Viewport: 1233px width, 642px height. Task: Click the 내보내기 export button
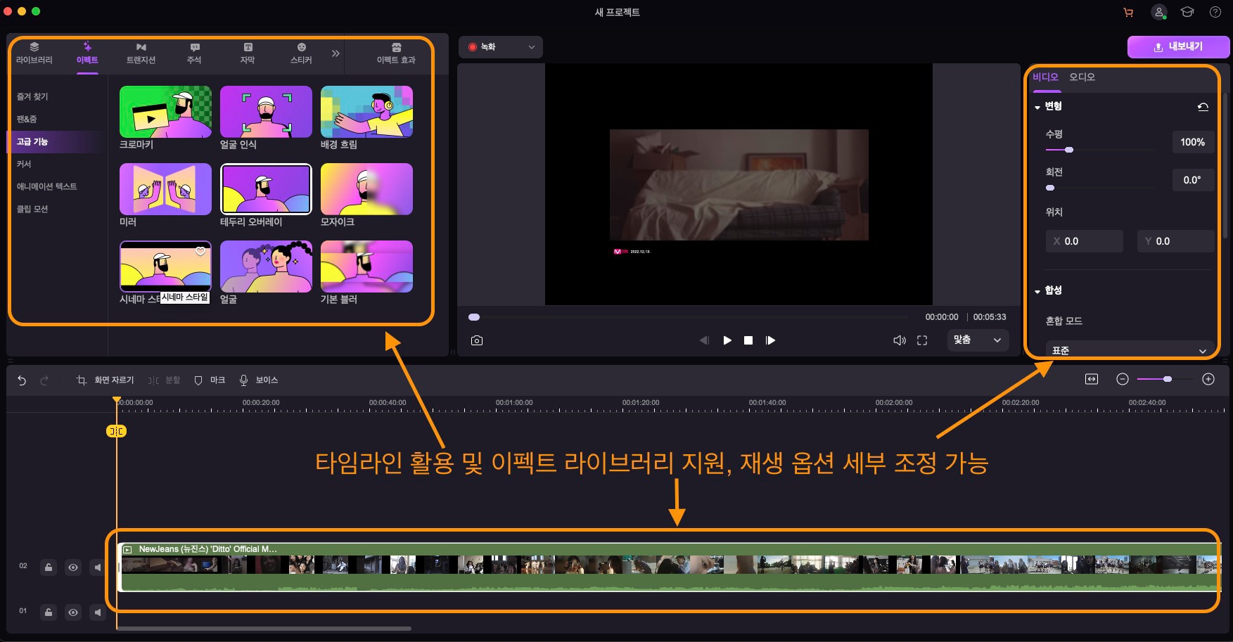click(x=1178, y=46)
